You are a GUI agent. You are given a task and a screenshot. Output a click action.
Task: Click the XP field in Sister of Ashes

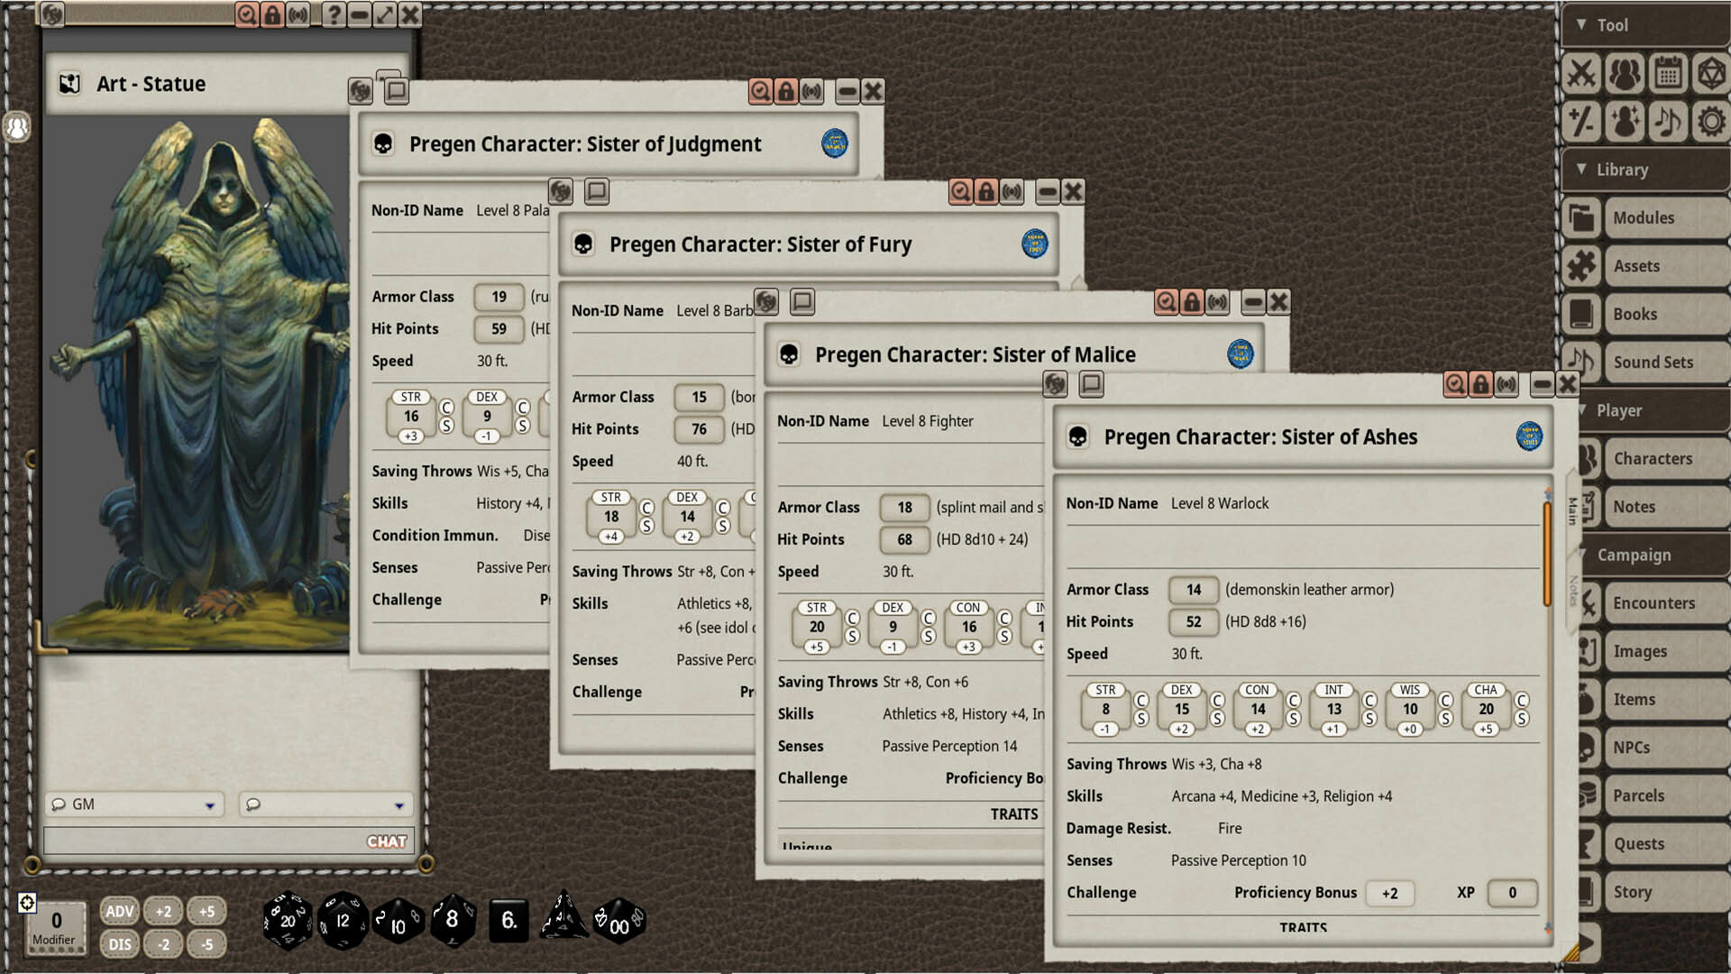(x=1512, y=893)
